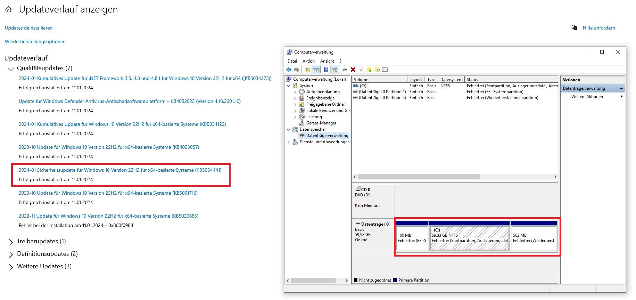
Task: Click the document checkmark properties icon
Action: coord(361,70)
